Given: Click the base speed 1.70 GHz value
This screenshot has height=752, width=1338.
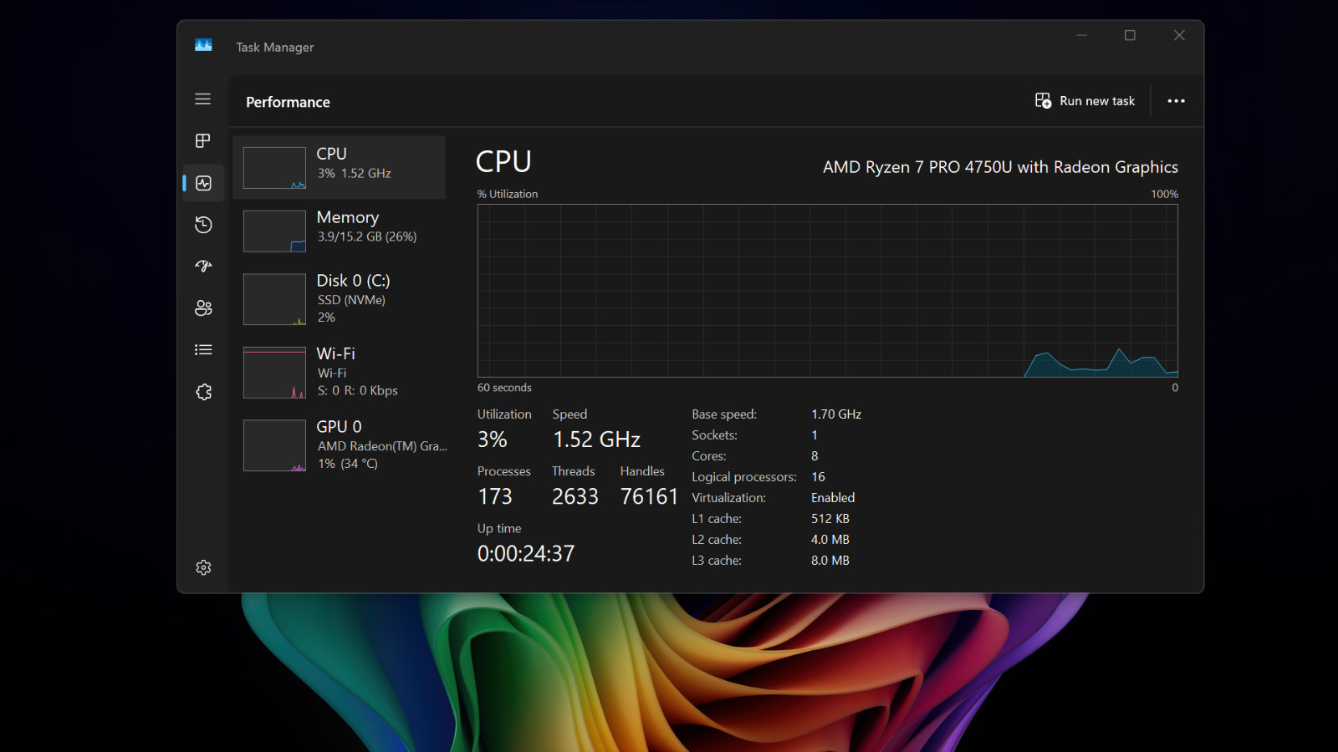Looking at the screenshot, I should (x=836, y=414).
